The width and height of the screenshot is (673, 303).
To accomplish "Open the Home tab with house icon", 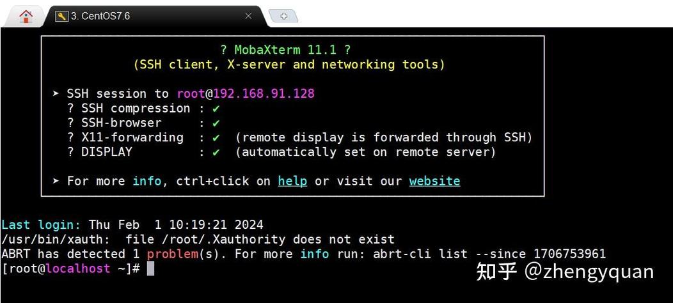I will pyautogui.click(x=26, y=17).
